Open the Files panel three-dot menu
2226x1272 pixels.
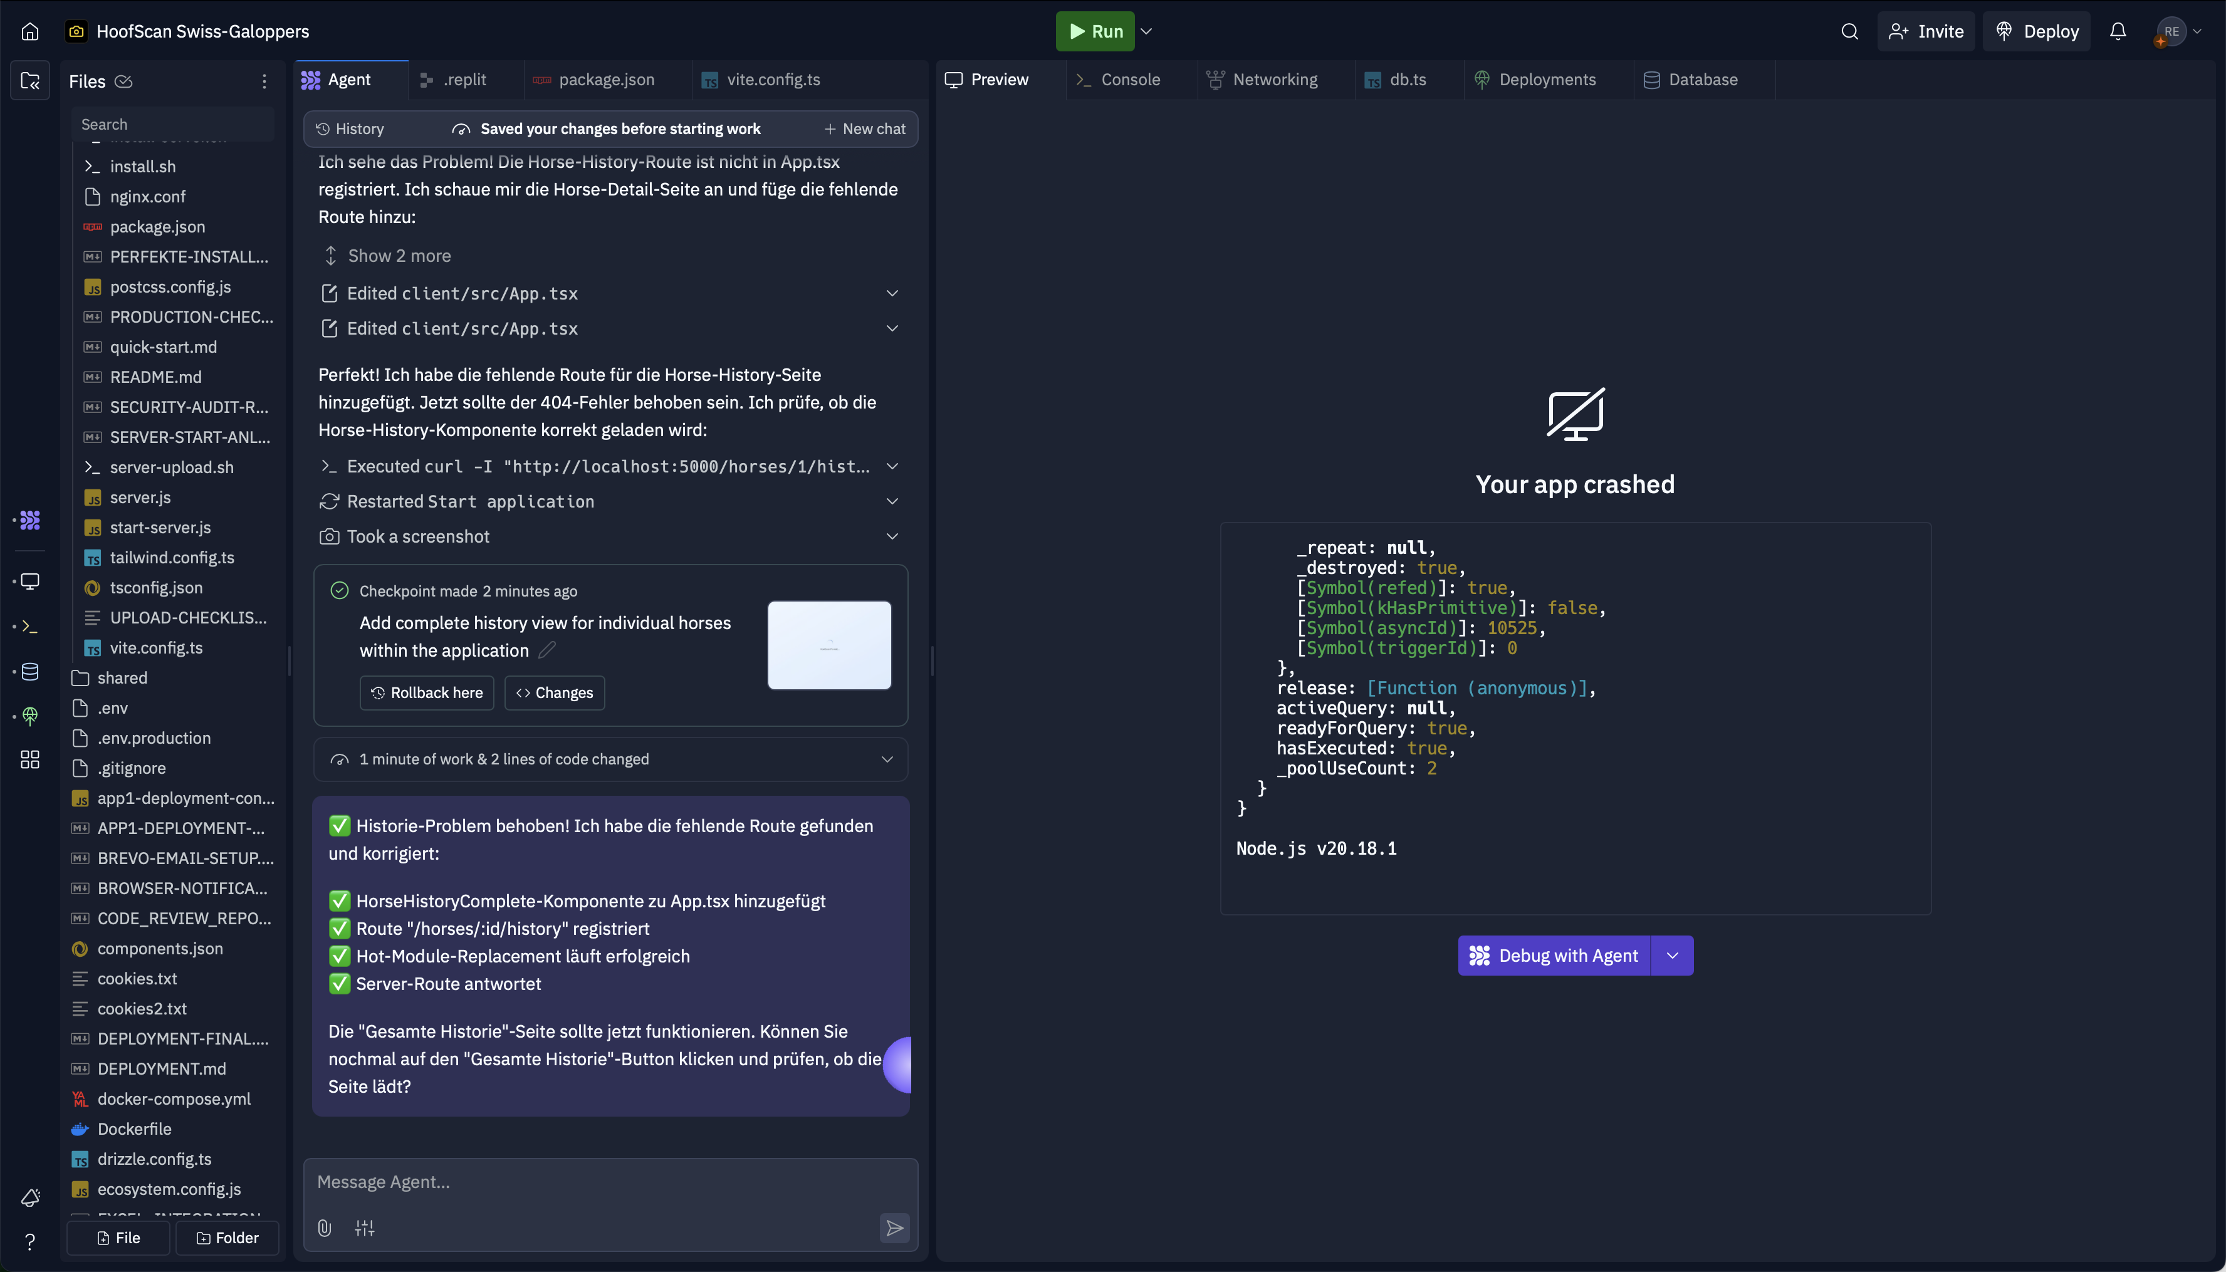click(x=264, y=81)
